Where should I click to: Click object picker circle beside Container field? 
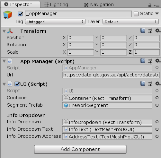click(157, 98)
